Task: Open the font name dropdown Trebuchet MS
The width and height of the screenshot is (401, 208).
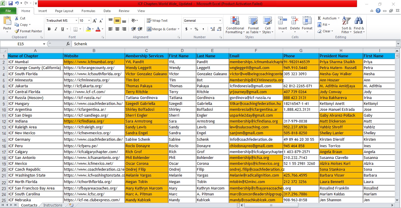Action: pyautogui.click(x=76, y=21)
